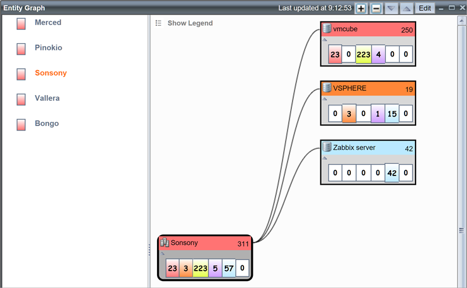This screenshot has height=288, width=467.
Task: Select Merced in the entity list
Action: [48, 23]
